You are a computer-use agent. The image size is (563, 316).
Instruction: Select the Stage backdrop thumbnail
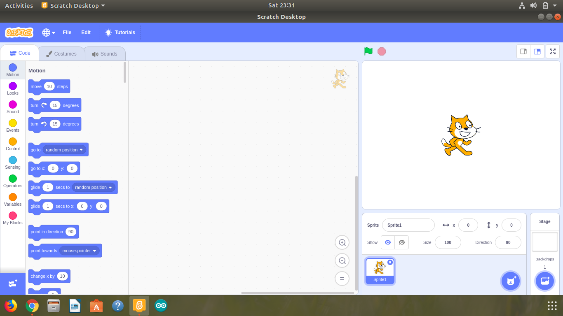[545, 242]
